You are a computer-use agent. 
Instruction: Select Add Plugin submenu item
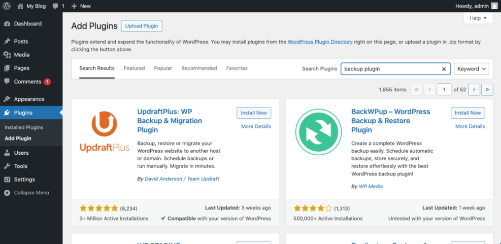click(x=18, y=138)
